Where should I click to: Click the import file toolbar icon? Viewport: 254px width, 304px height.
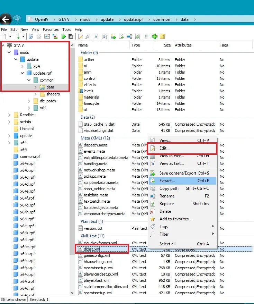point(17,36)
